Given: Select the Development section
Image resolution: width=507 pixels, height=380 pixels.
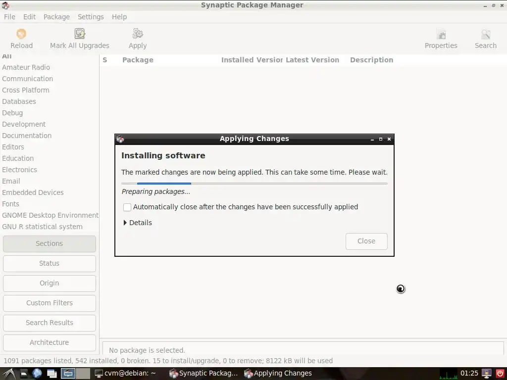Looking at the screenshot, I should pos(24,124).
